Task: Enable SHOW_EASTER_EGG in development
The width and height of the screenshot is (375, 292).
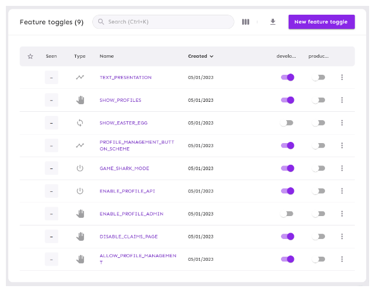Action: [x=286, y=122]
